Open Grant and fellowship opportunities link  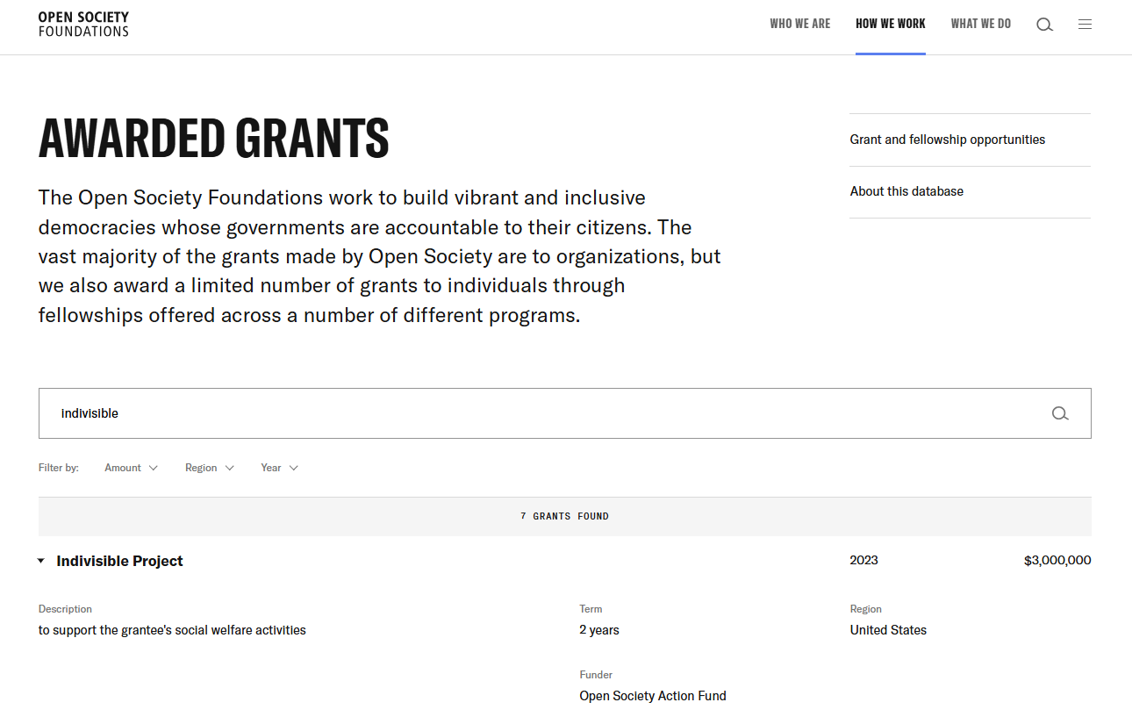[x=947, y=140]
